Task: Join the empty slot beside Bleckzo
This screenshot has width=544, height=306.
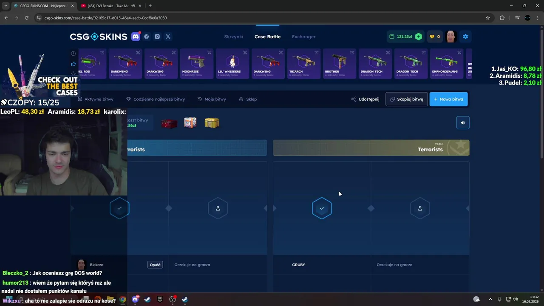Action: [x=218, y=208]
